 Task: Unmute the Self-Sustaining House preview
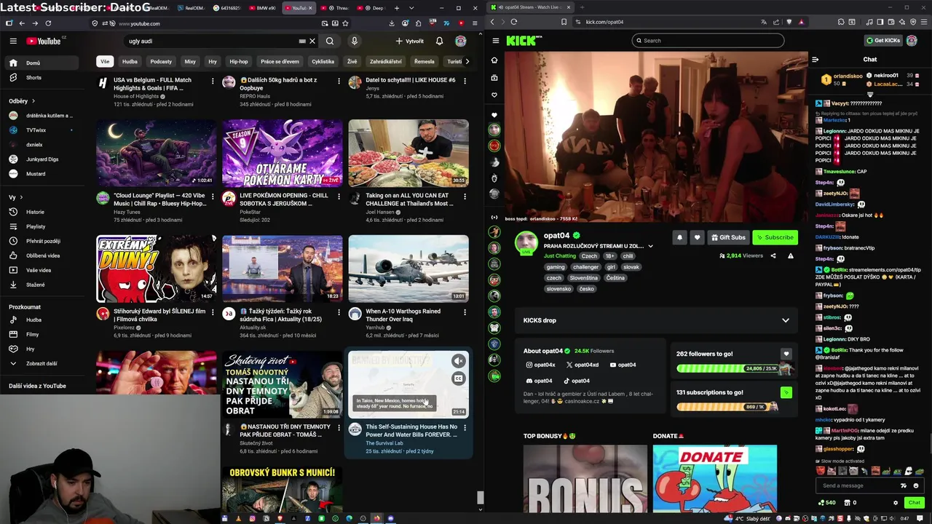click(458, 361)
